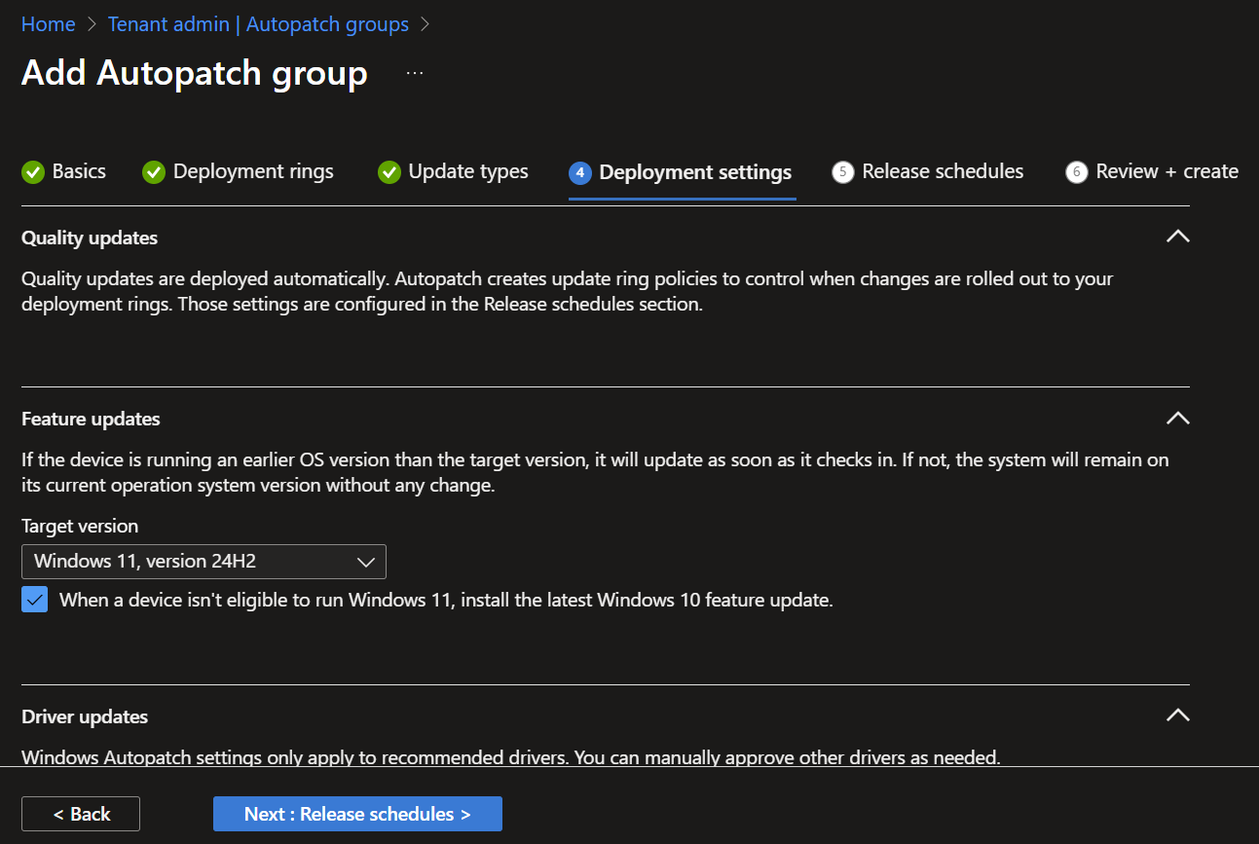
Task: Click Next : Release schedules button
Action: [357, 814]
